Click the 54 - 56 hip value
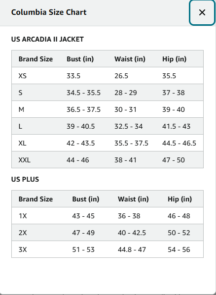 coord(179,249)
